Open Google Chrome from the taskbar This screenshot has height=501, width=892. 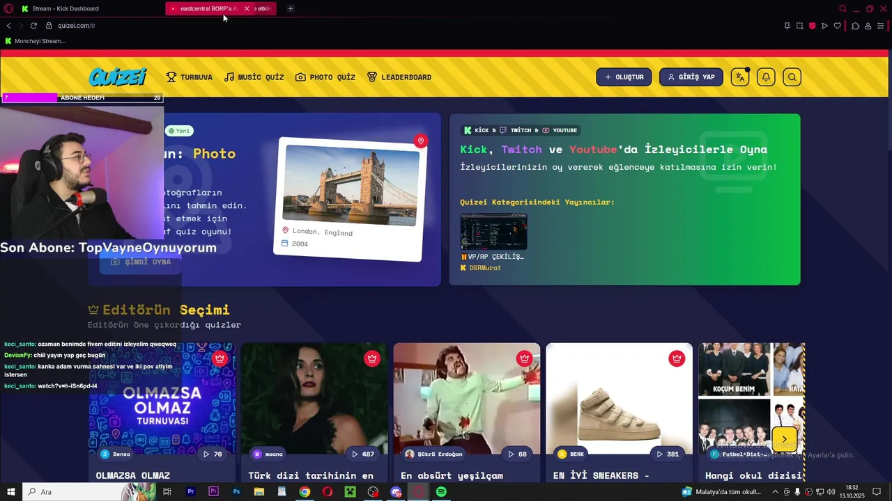[x=305, y=492]
